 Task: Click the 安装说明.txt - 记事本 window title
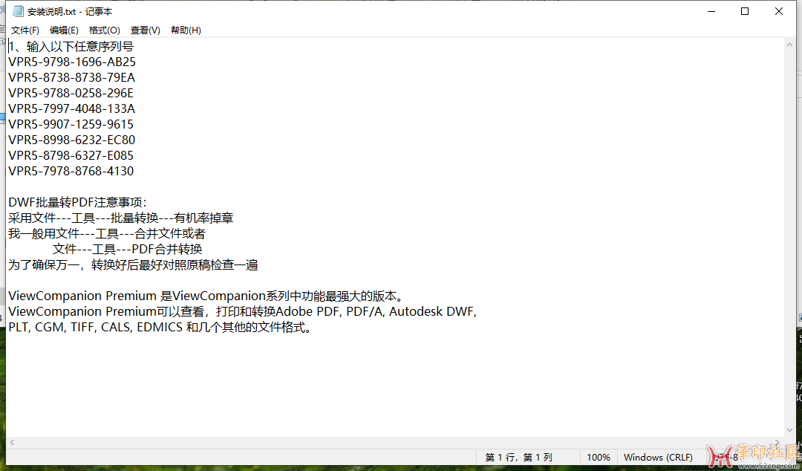coord(70,11)
